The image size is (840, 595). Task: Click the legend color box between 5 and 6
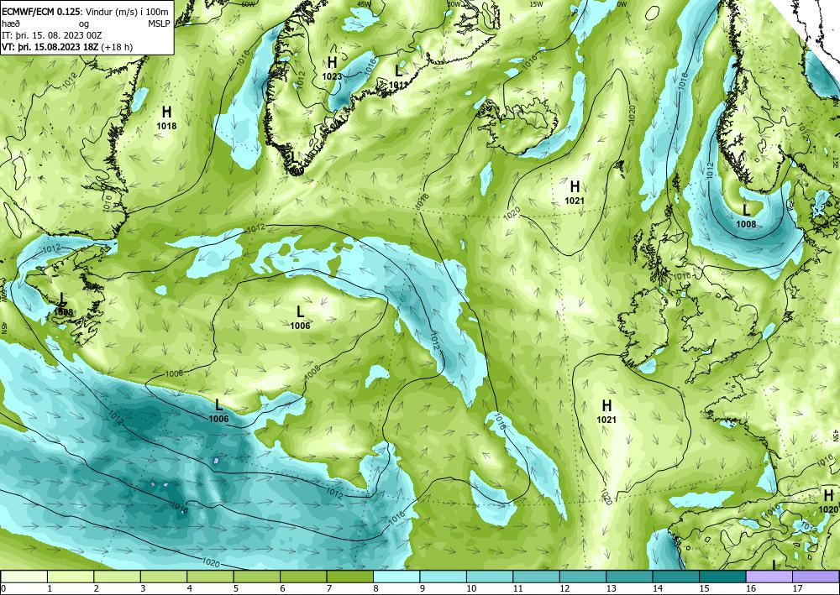pyautogui.click(x=257, y=577)
